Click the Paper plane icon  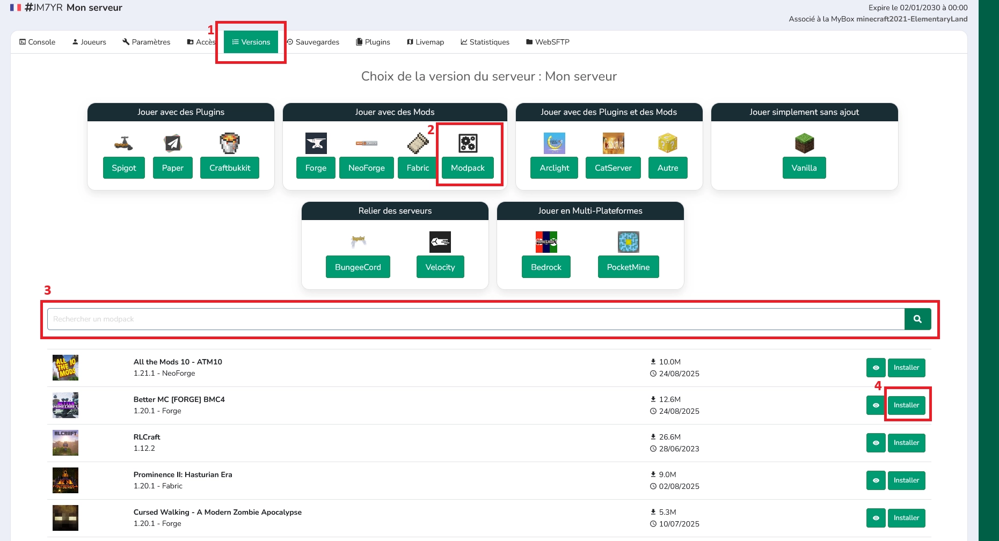[172, 143]
